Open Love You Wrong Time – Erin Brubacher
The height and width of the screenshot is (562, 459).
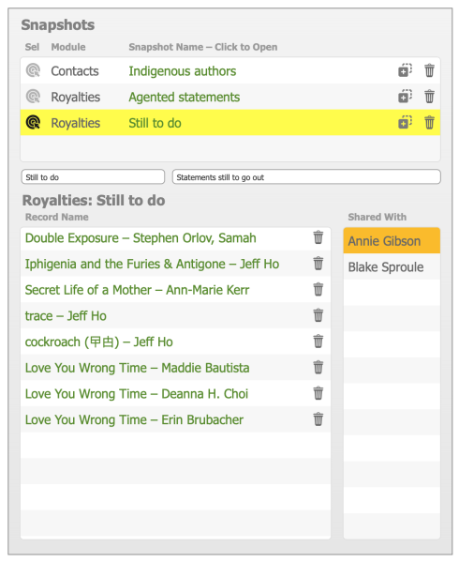(134, 419)
